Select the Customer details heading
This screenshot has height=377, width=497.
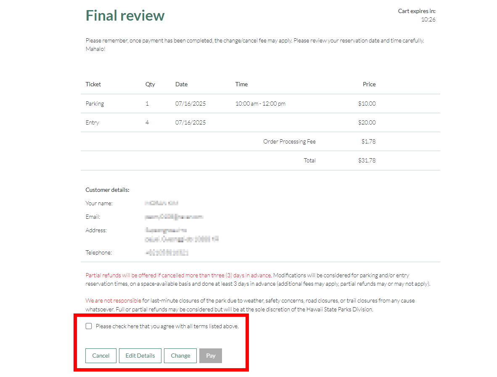(x=108, y=190)
